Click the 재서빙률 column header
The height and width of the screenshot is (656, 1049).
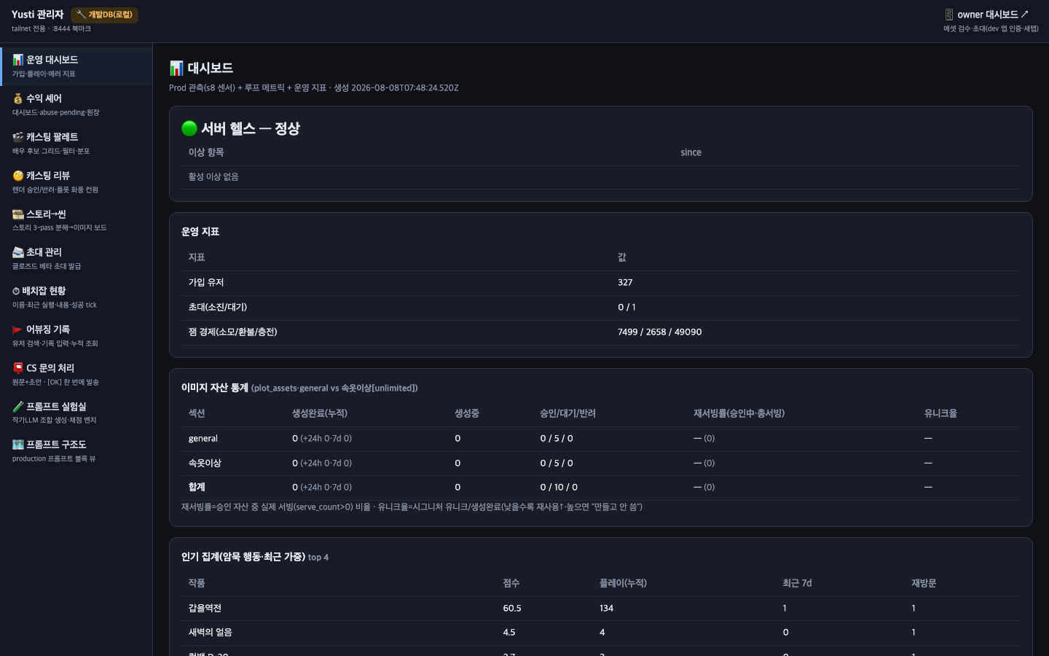(x=739, y=413)
